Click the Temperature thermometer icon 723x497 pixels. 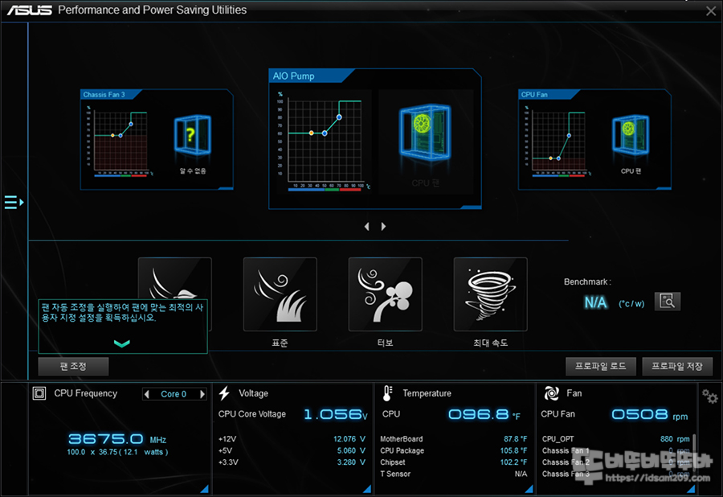[387, 393]
